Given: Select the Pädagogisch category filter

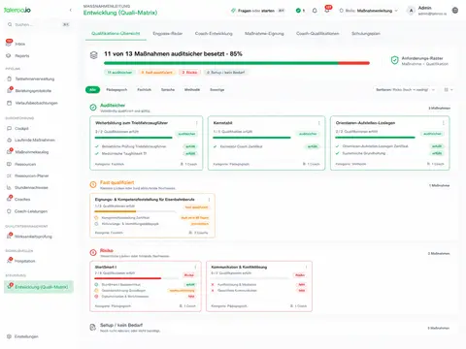Looking at the screenshot, I should pyautogui.click(x=116, y=89).
